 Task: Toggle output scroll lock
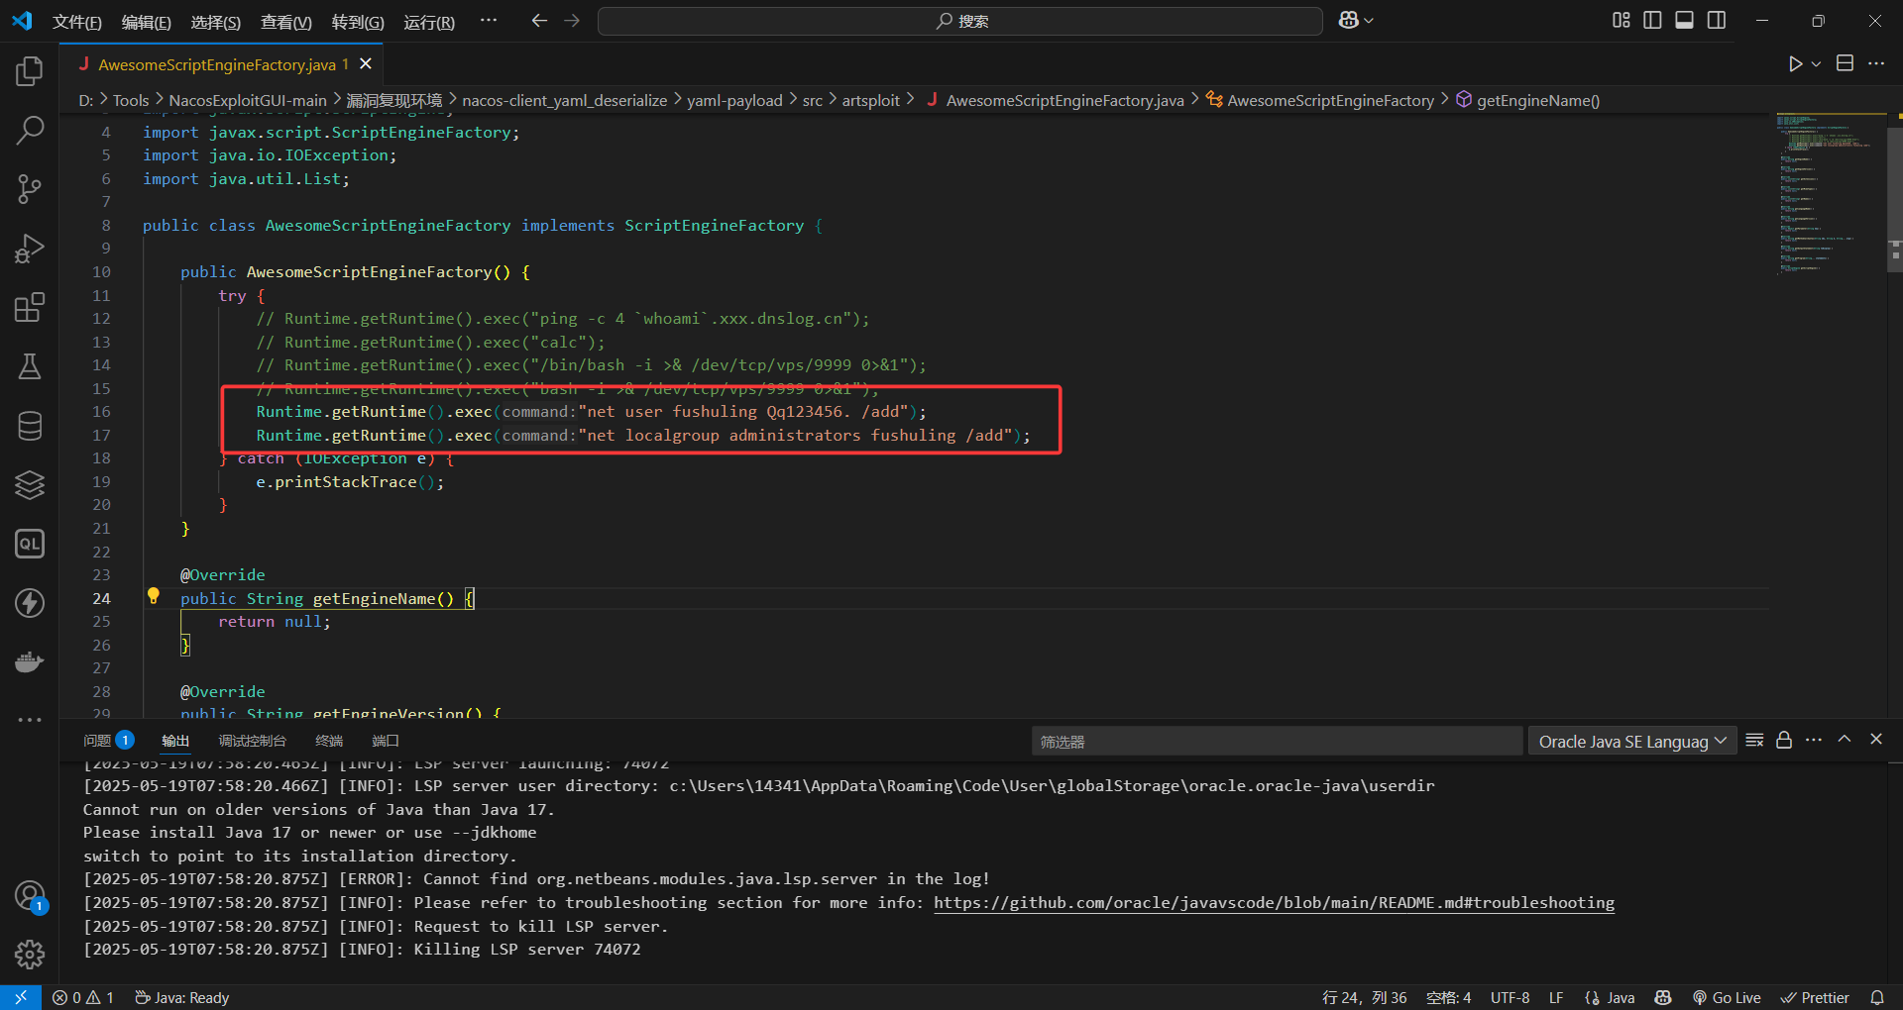pyautogui.click(x=1784, y=741)
